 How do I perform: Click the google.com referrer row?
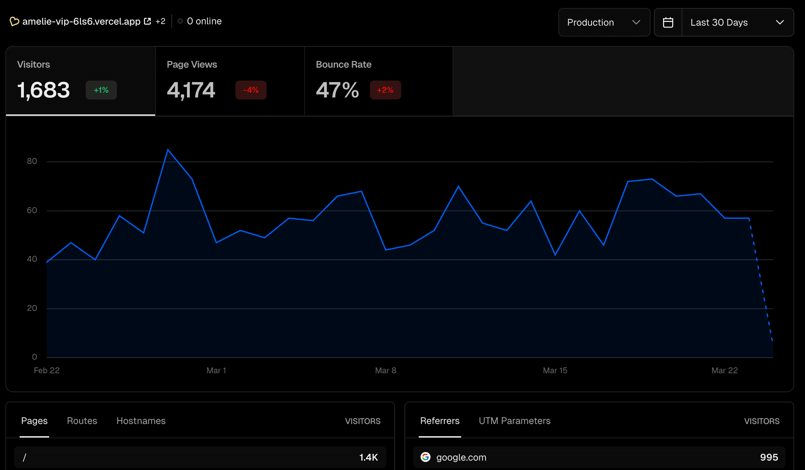point(599,457)
